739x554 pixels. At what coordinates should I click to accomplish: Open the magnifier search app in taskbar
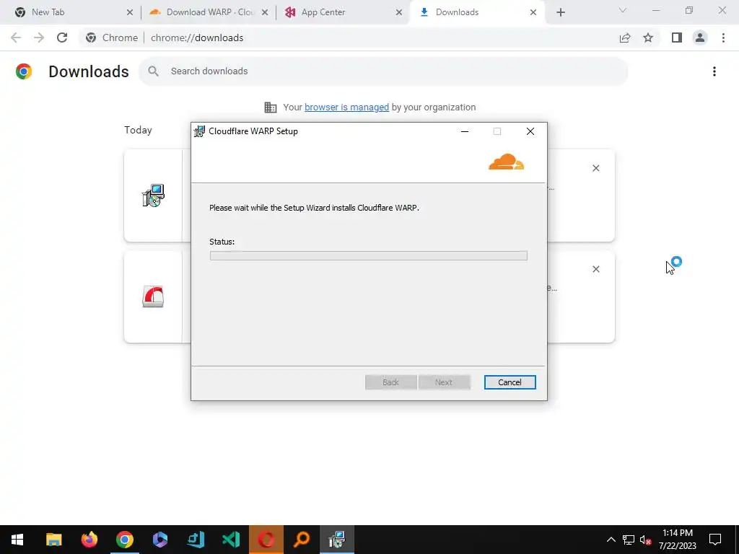click(x=302, y=540)
